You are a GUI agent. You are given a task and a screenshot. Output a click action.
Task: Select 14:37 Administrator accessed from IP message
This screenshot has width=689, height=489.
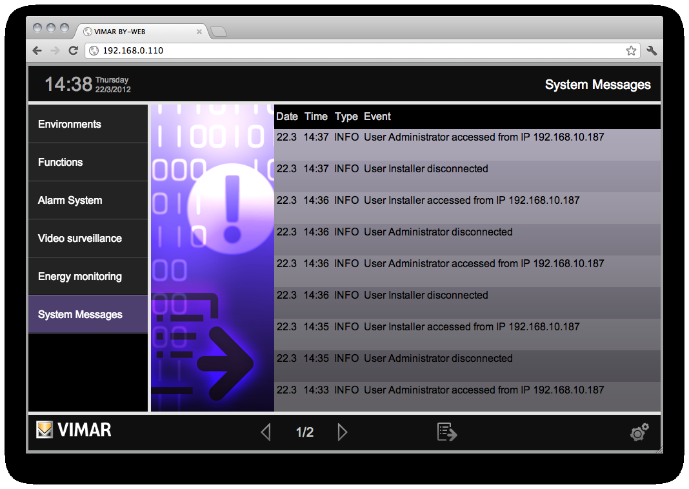tap(467, 145)
